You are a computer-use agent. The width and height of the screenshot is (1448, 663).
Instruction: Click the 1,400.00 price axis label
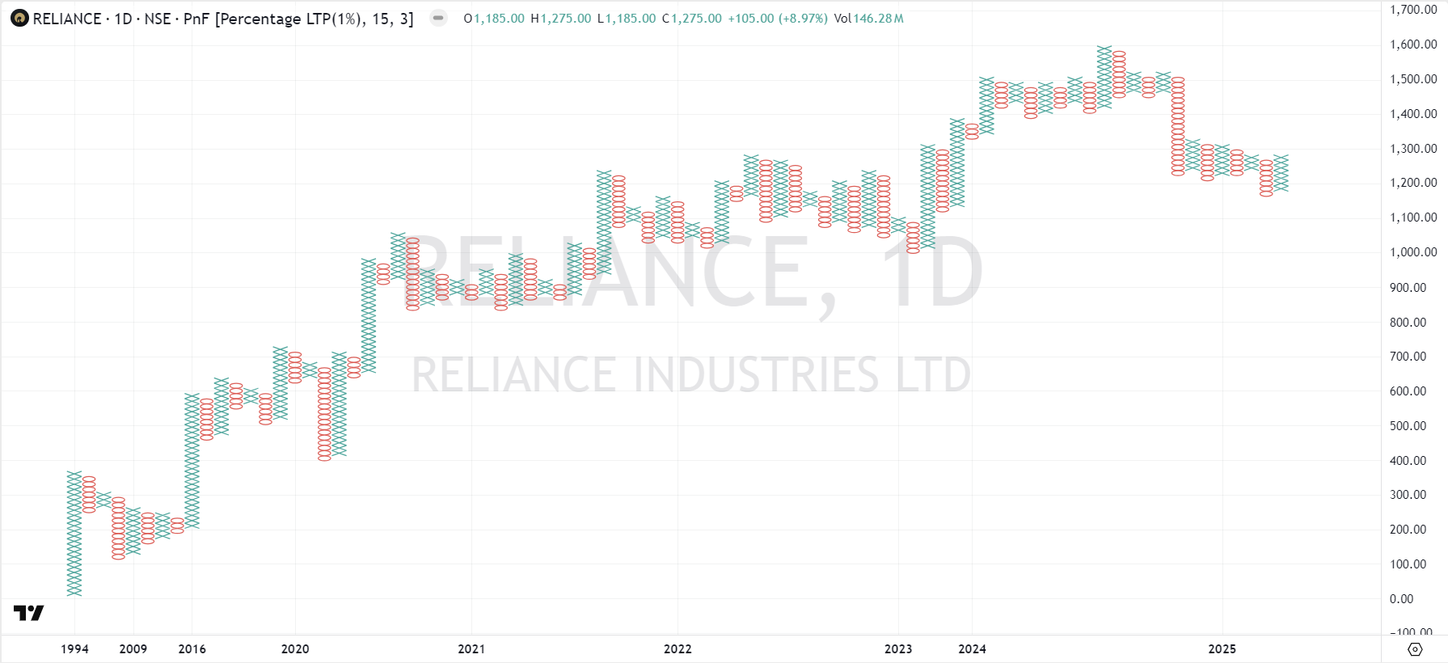pyautogui.click(x=1413, y=114)
